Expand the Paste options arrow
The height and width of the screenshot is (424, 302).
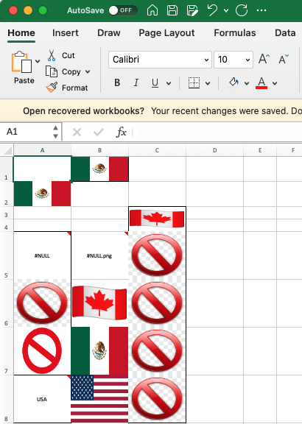(x=38, y=61)
